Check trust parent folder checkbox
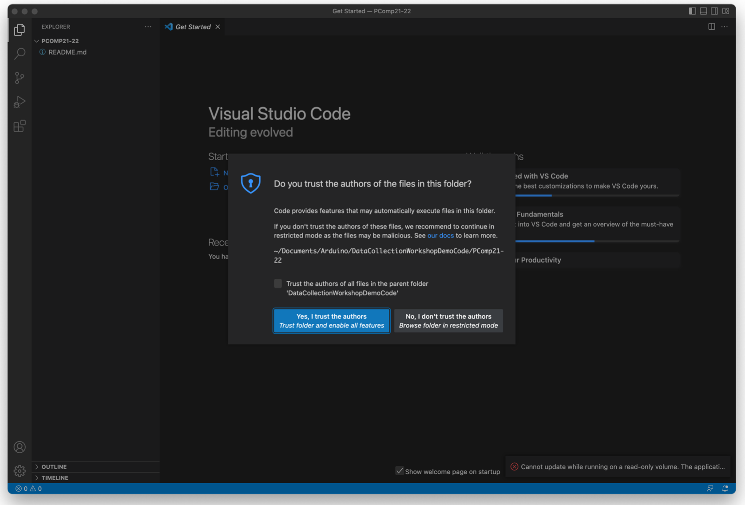Image resolution: width=745 pixels, height=505 pixels. [x=278, y=284]
